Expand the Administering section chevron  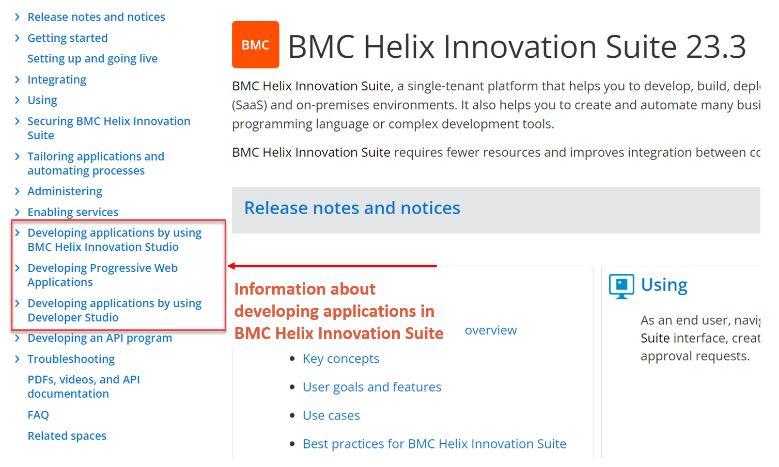[17, 191]
